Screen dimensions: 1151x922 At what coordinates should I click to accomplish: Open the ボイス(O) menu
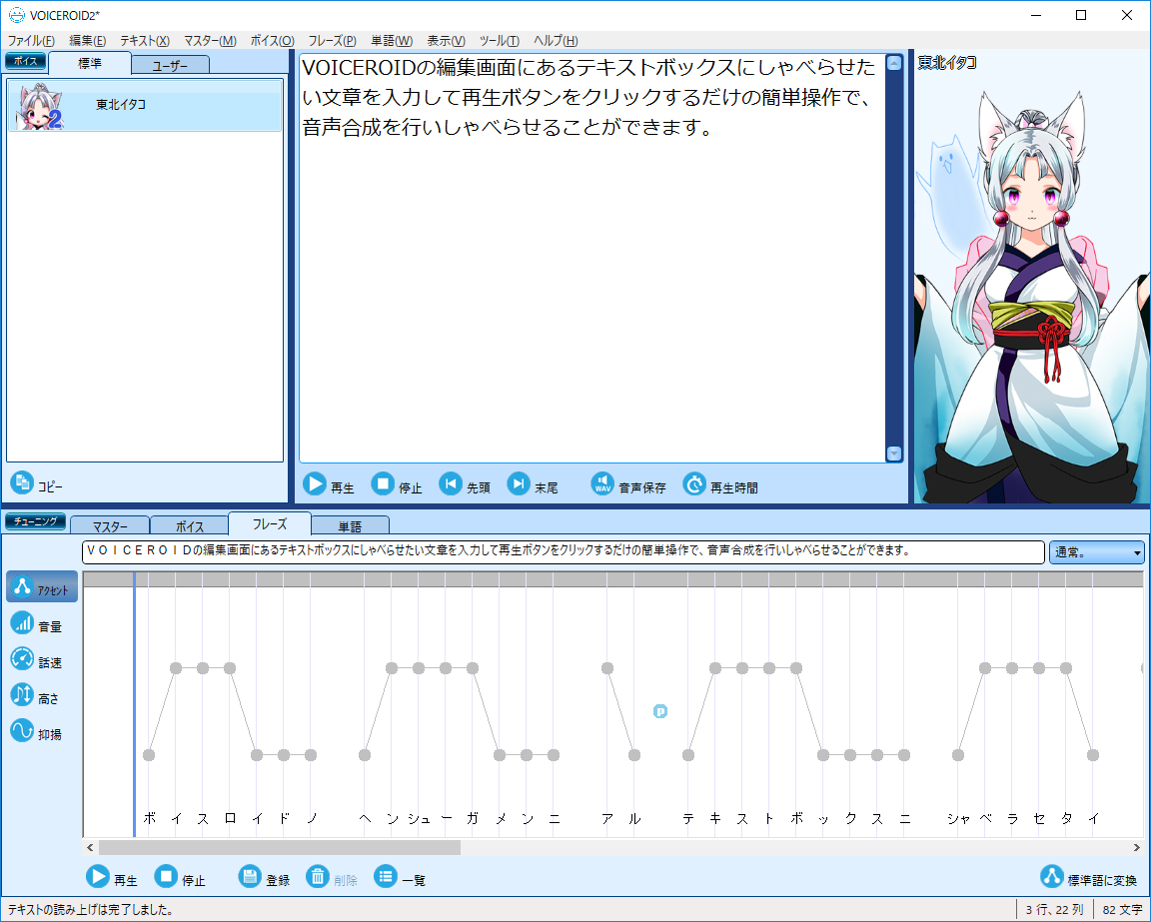click(273, 41)
